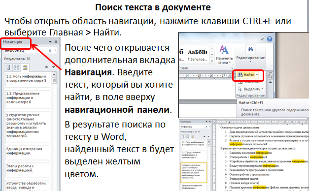Select result 'у студентов умение самостоятельно' in large pane
This screenshot has height=191, width=309.
tap(28, 127)
